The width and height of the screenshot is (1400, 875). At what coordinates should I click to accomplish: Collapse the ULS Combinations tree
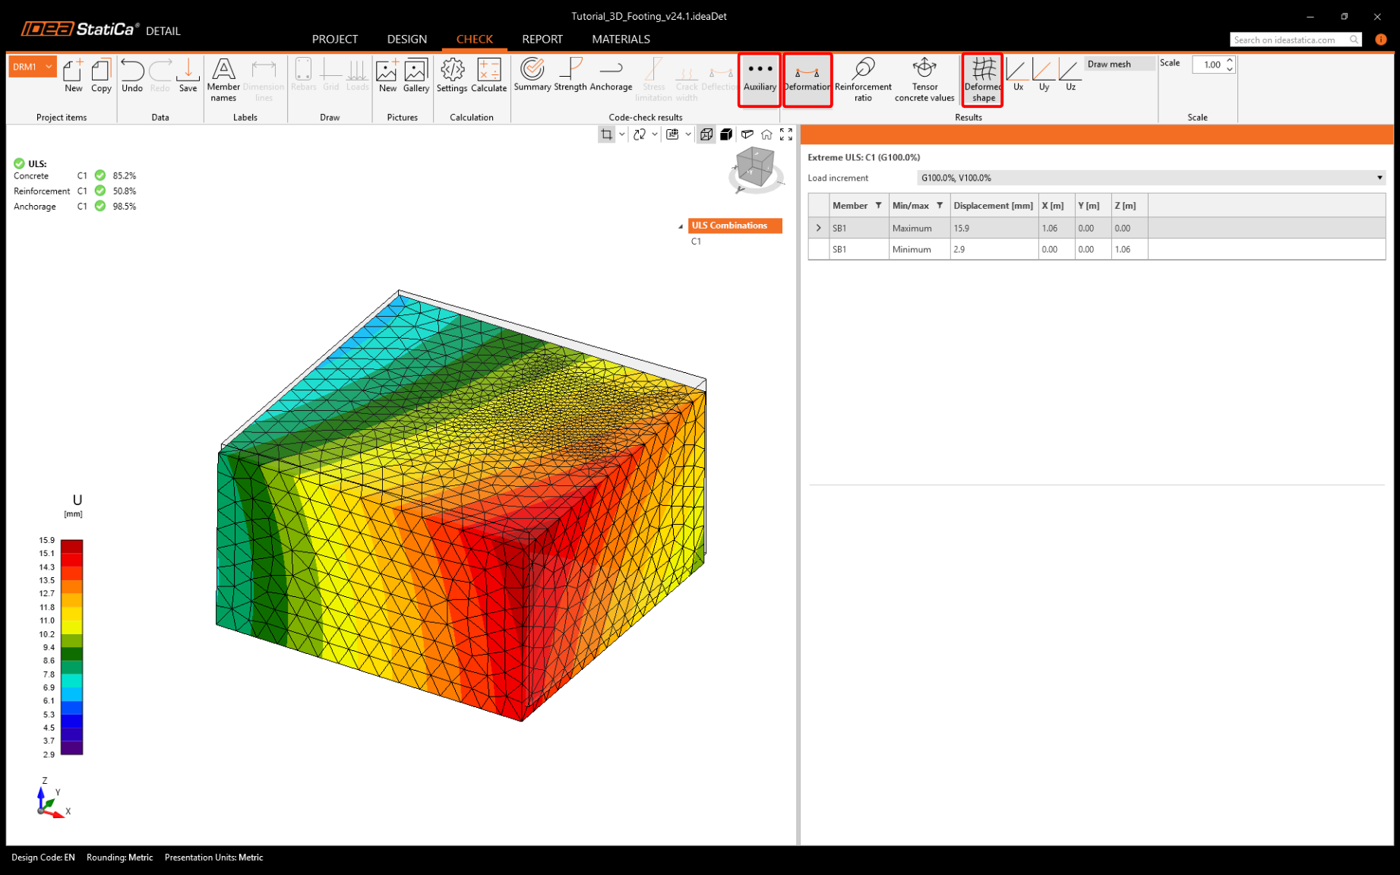coord(681,226)
